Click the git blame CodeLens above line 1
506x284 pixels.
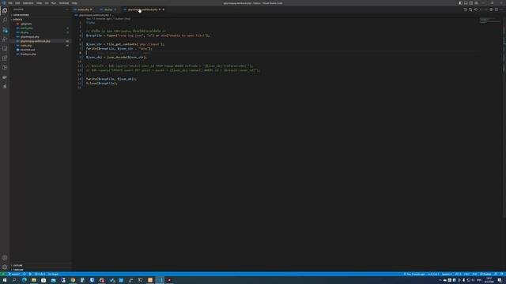[108, 19]
